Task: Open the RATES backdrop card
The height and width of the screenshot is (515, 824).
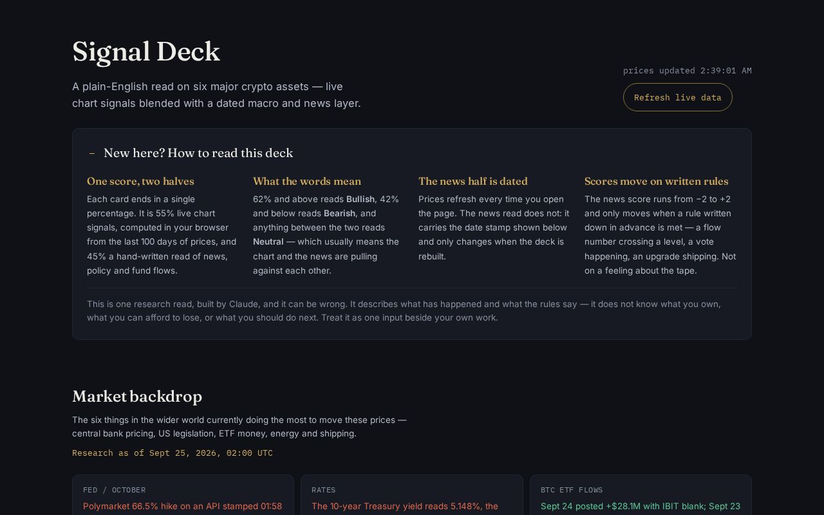Action: coord(412,495)
